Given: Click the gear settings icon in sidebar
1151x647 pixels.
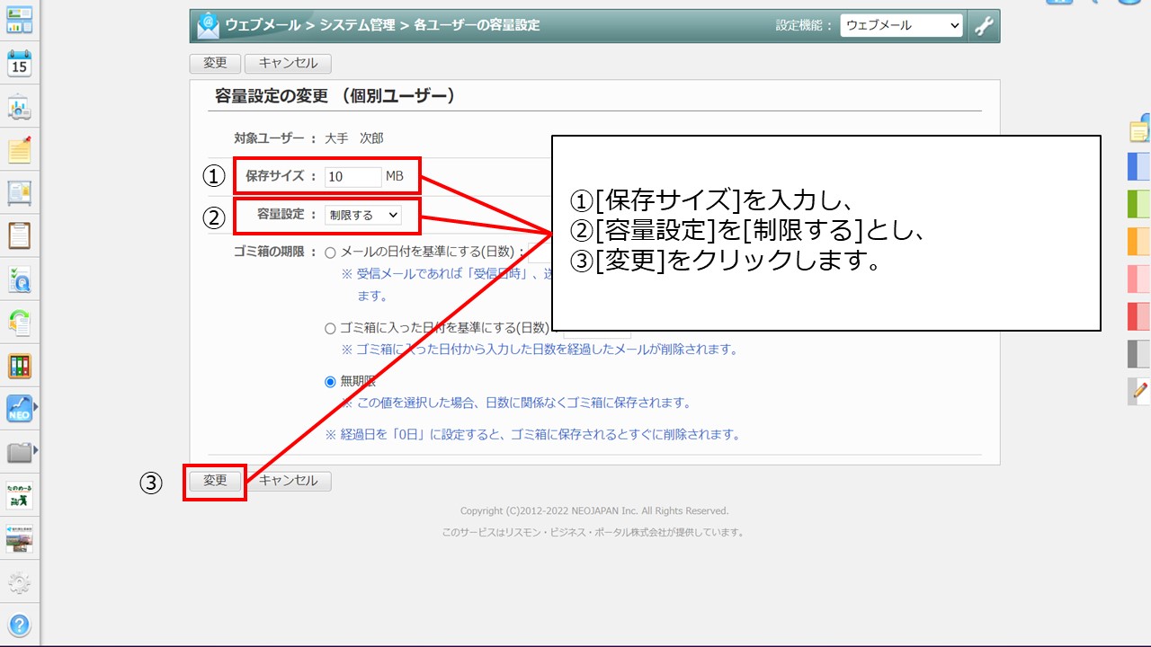Looking at the screenshot, I should (x=19, y=584).
